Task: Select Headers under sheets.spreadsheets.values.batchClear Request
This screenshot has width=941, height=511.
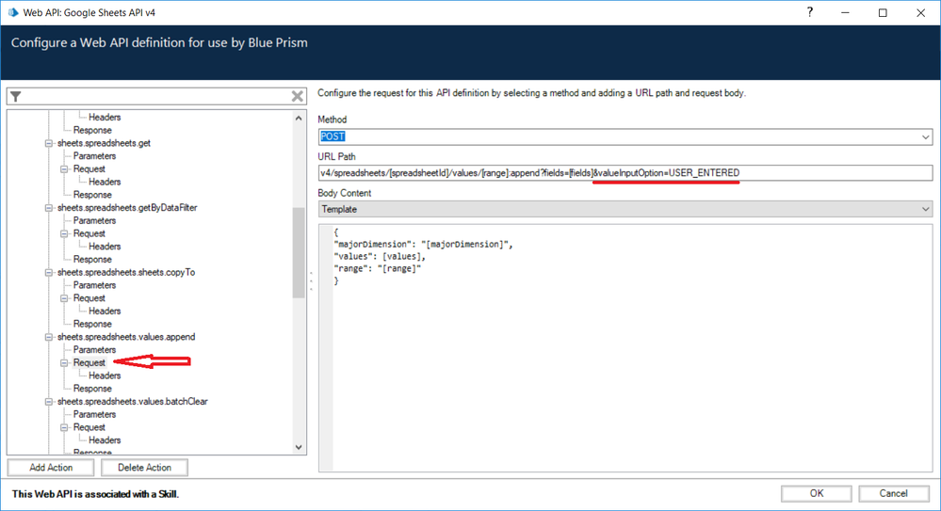Action: pyautogui.click(x=105, y=440)
